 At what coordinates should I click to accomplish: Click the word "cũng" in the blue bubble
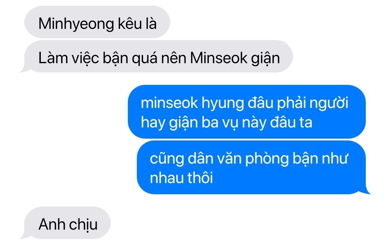(x=166, y=159)
